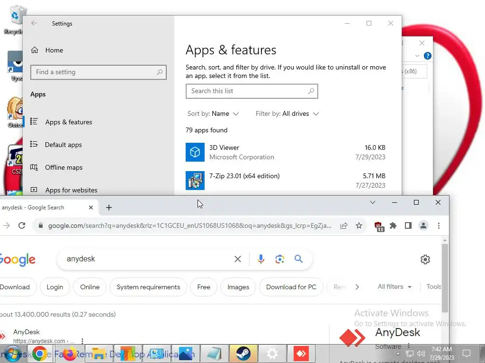This screenshot has width=485, height=363.
Task: Share this page icon in address bar
Action: tap(344, 225)
